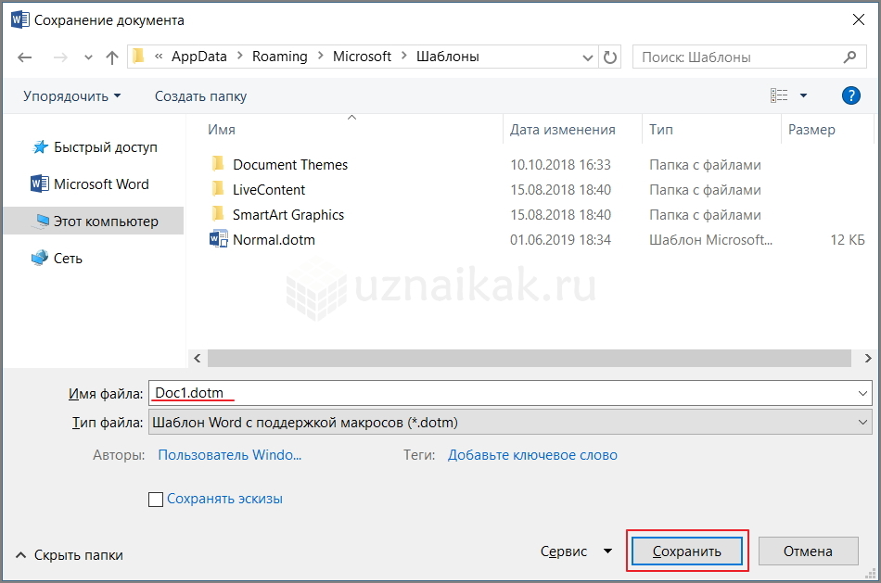Click the Back navigation arrow
Viewport: 881px width, 583px height.
point(25,57)
